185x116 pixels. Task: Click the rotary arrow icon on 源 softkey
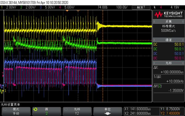[35, 110]
